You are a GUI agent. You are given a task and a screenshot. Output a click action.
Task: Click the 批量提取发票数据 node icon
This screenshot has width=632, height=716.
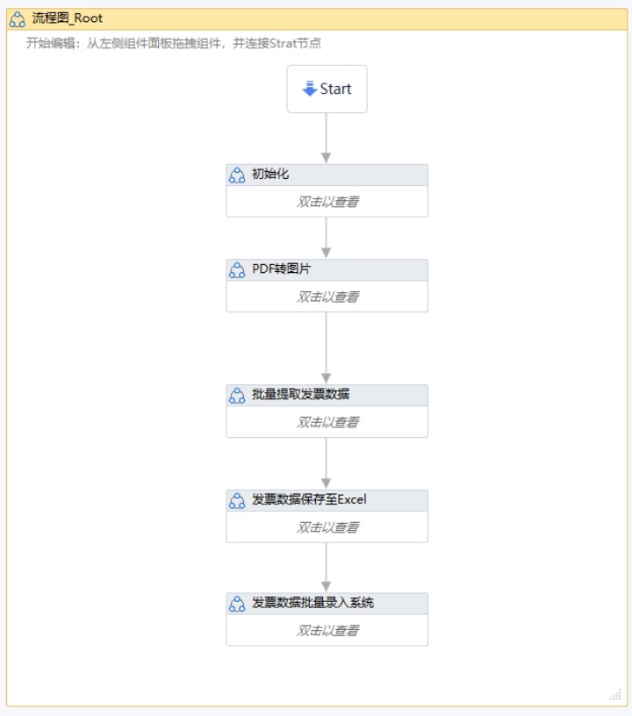[237, 396]
